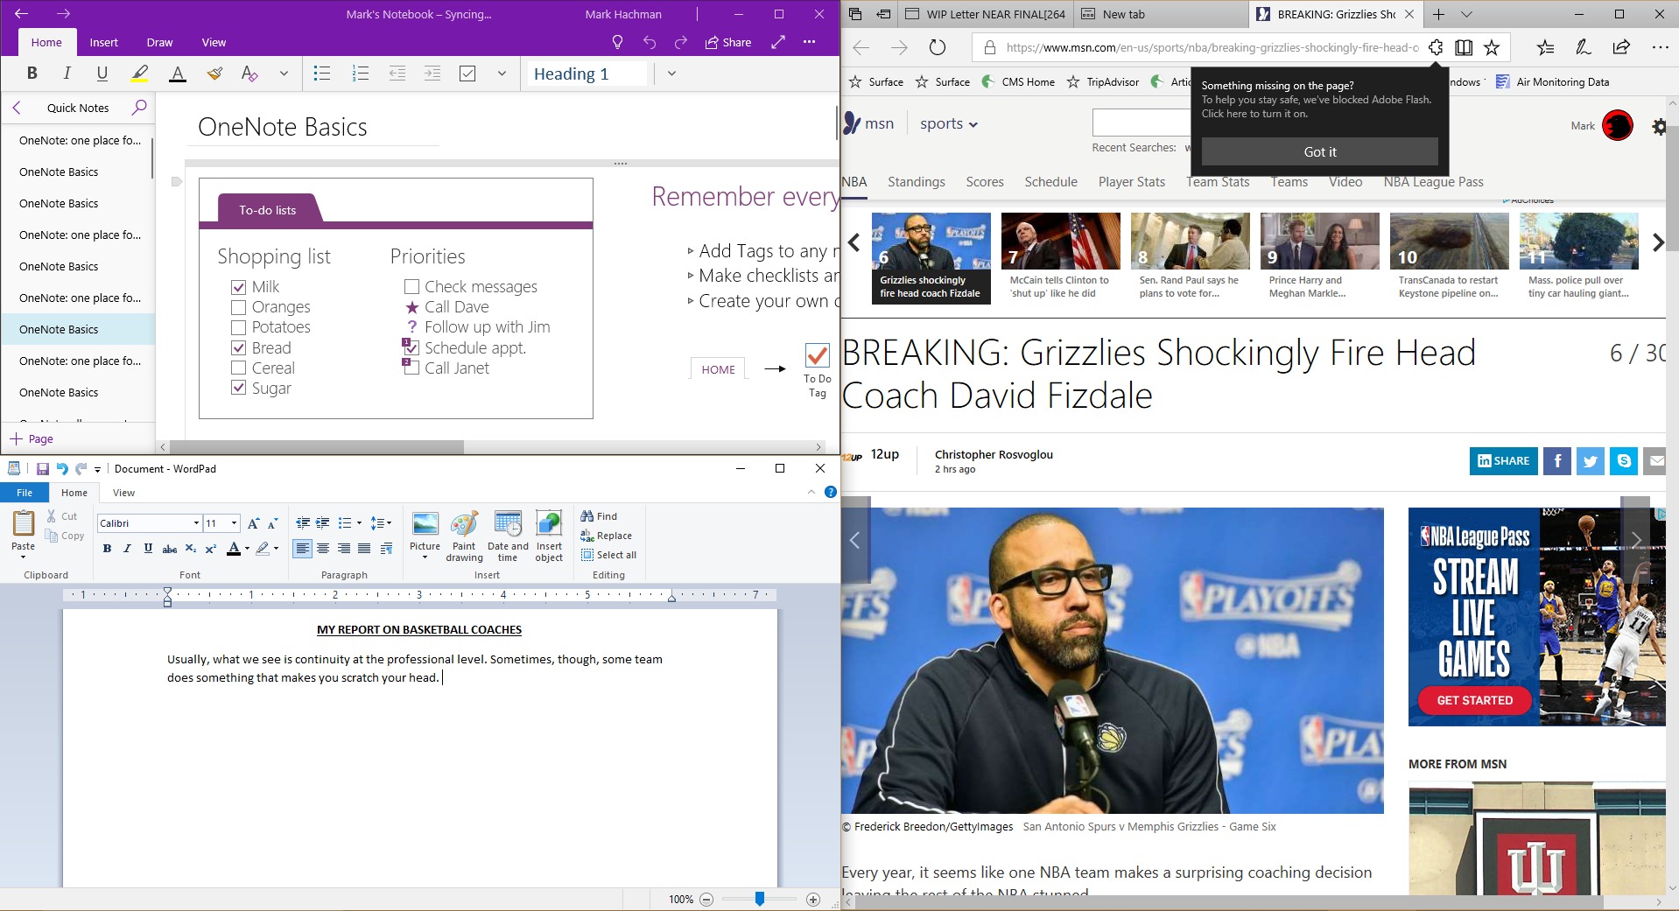The height and width of the screenshot is (911, 1679).
Task: Insert Date and time in WordPad
Action: coord(508,536)
